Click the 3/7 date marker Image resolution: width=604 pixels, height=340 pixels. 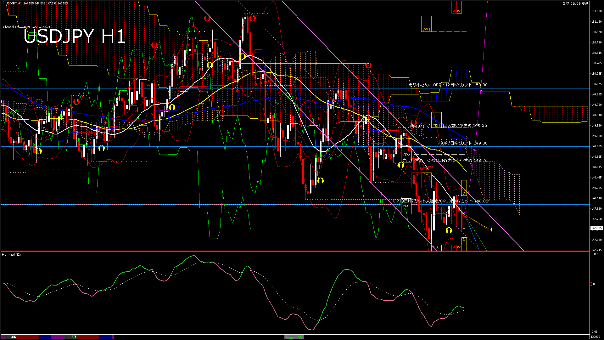[x=74, y=337]
